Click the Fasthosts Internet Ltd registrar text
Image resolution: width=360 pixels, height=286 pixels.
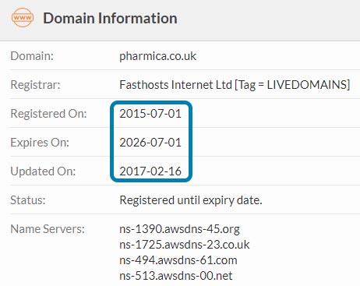pos(175,85)
